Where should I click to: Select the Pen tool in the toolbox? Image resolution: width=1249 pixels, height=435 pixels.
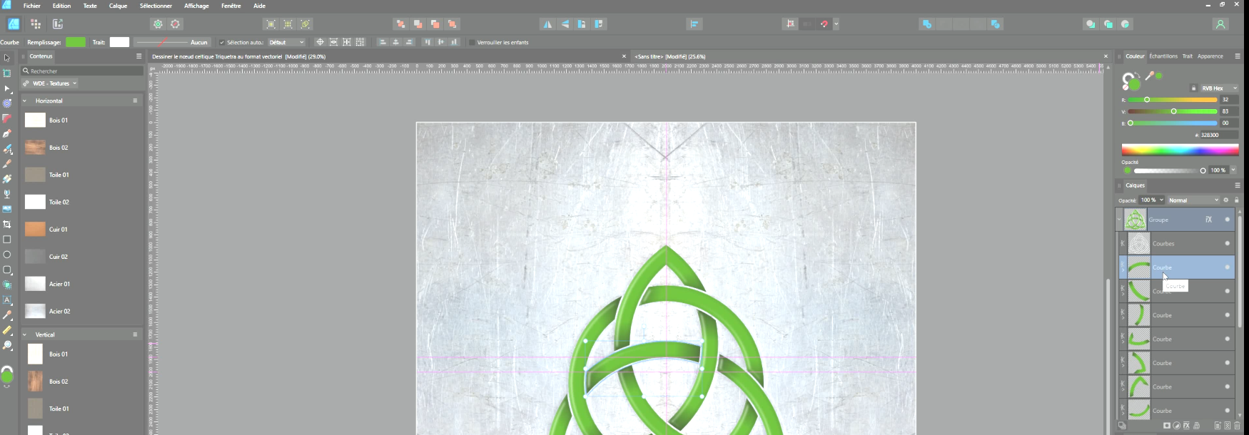point(7,133)
